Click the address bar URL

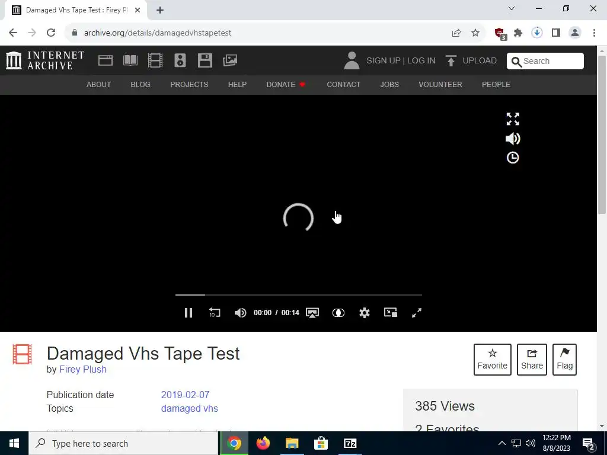(158, 33)
